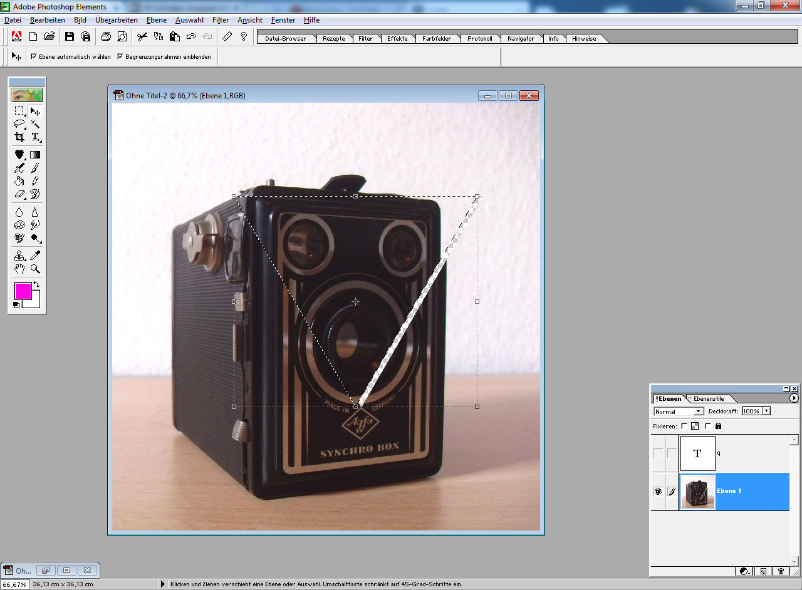Toggle the lock transparent pixels checkbox
Image resolution: width=802 pixels, height=590 pixels.
(x=684, y=426)
